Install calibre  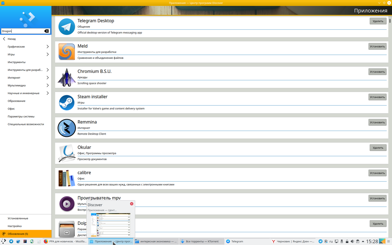point(377,173)
